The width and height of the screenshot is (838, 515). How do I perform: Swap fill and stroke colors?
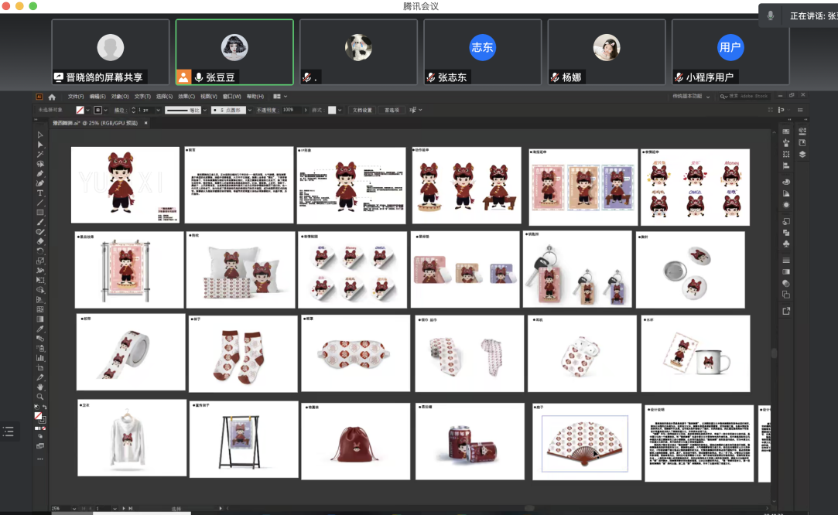45,408
